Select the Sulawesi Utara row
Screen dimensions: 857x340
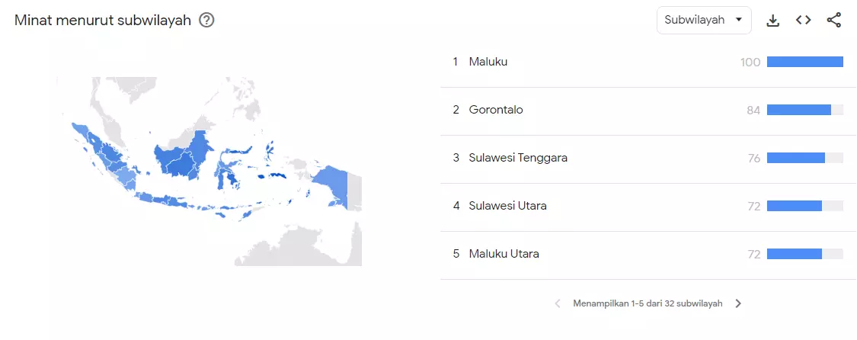[507, 206]
